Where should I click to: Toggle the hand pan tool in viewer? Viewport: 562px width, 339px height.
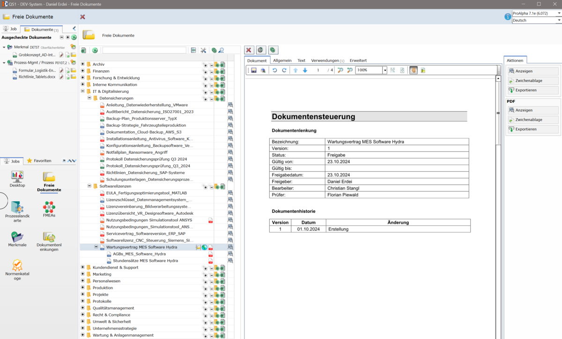coord(414,70)
